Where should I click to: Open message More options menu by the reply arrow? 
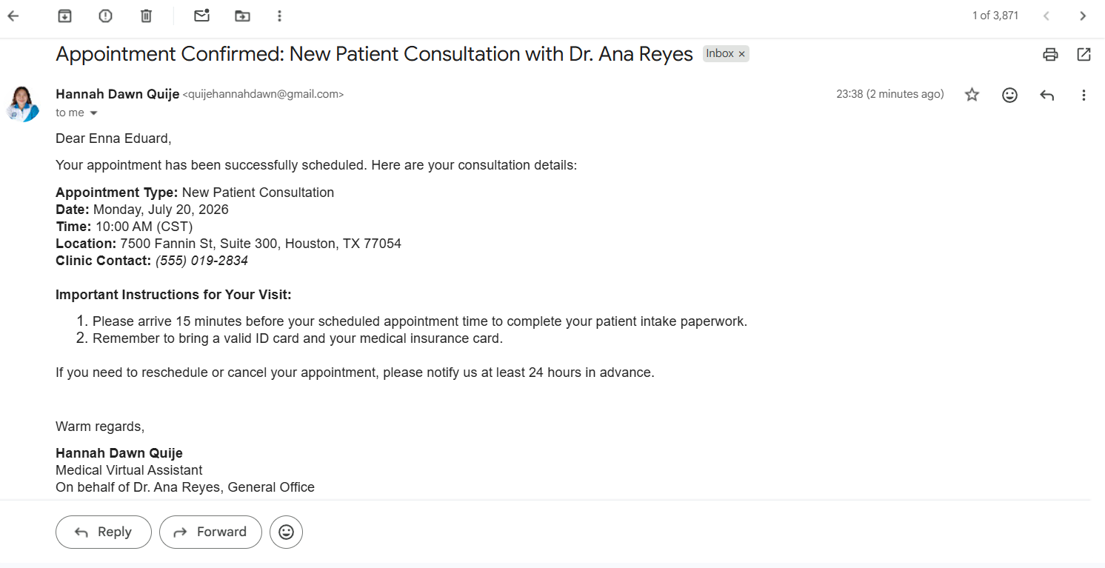(x=1084, y=95)
